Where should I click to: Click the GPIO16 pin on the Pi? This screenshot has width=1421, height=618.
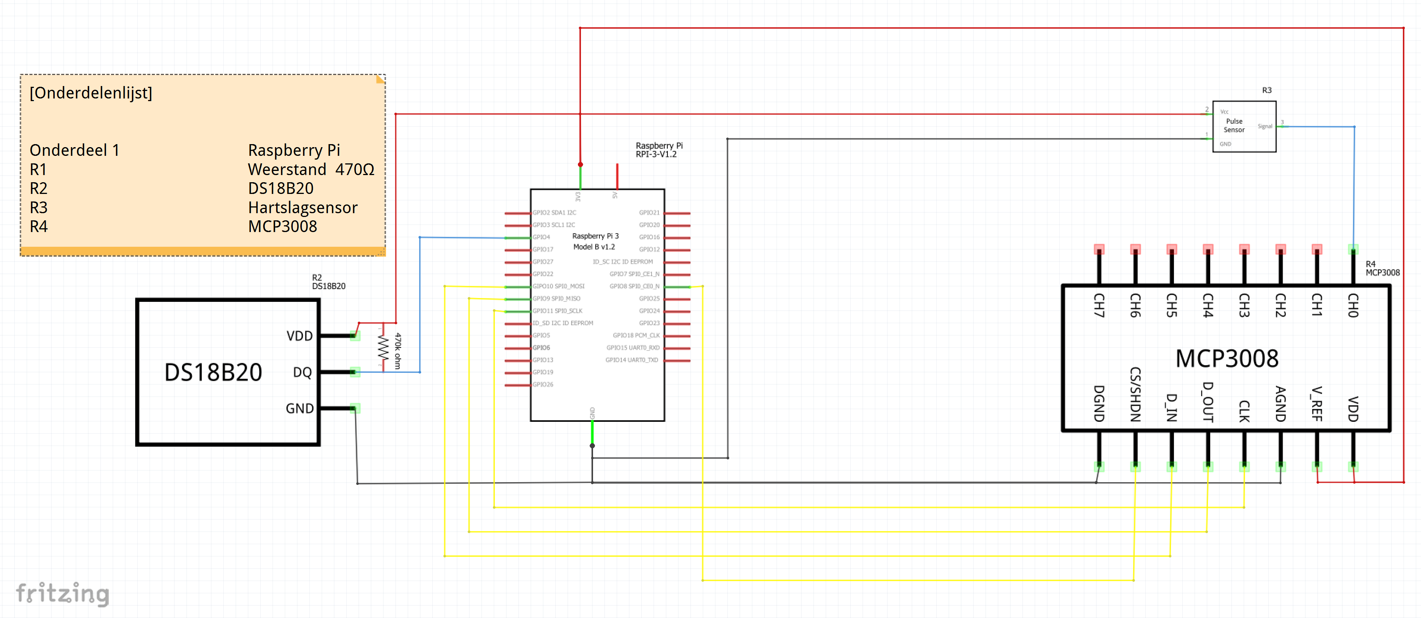pos(677,237)
